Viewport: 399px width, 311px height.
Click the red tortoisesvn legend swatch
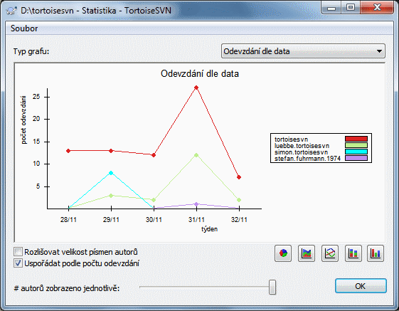click(356, 139)
